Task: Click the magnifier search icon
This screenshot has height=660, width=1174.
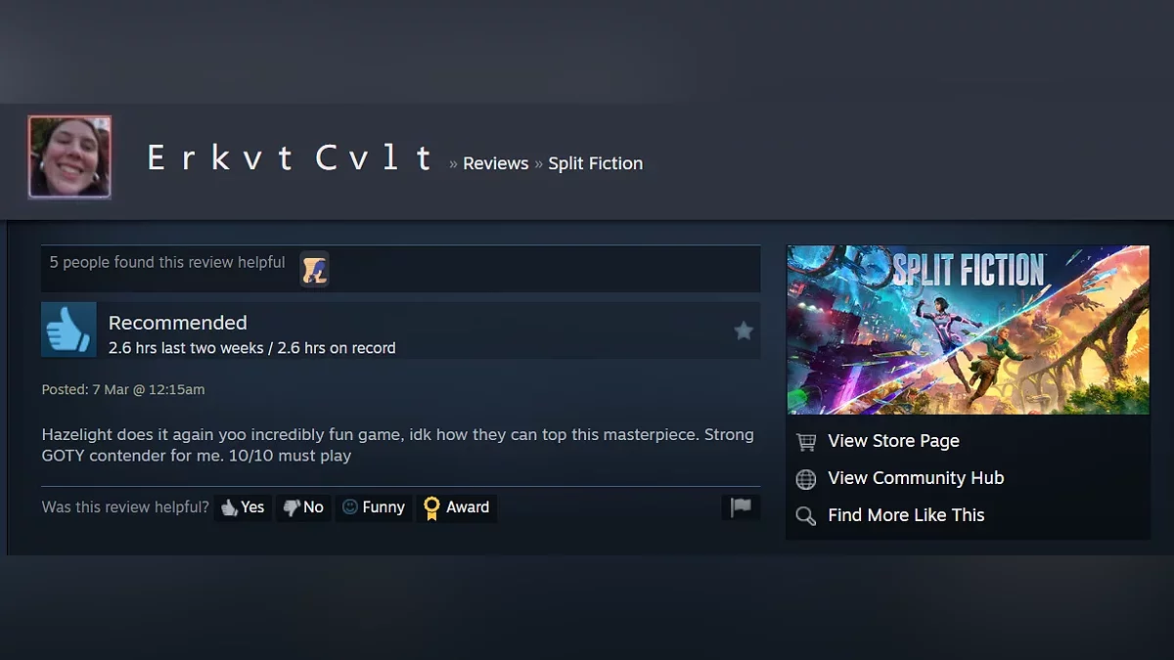Action: tap(806, 516)
